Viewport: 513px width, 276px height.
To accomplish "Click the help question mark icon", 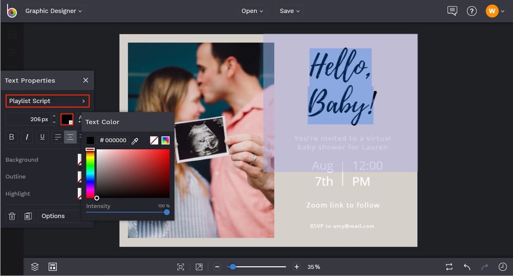I will pyautogui.click(x=472, y=11).
